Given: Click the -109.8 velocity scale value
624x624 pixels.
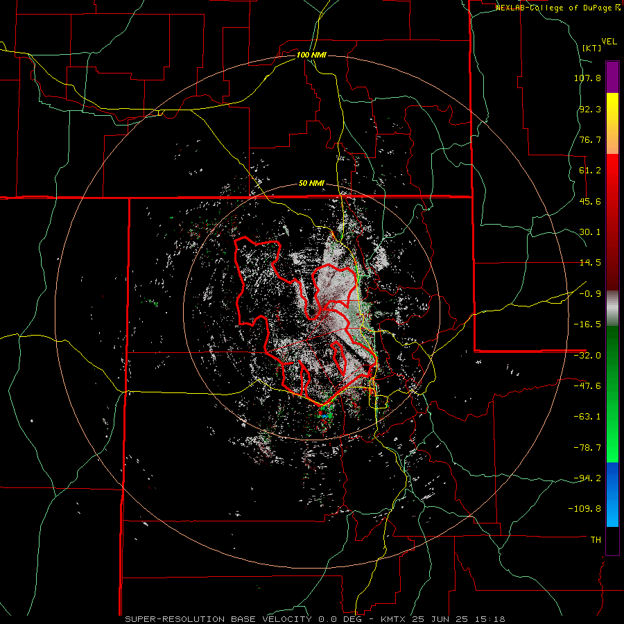Looking at the screenshot, I should pos(584,509).
